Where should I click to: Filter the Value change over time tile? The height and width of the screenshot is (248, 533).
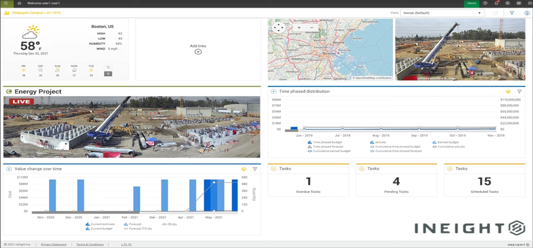tap(255, 169)
